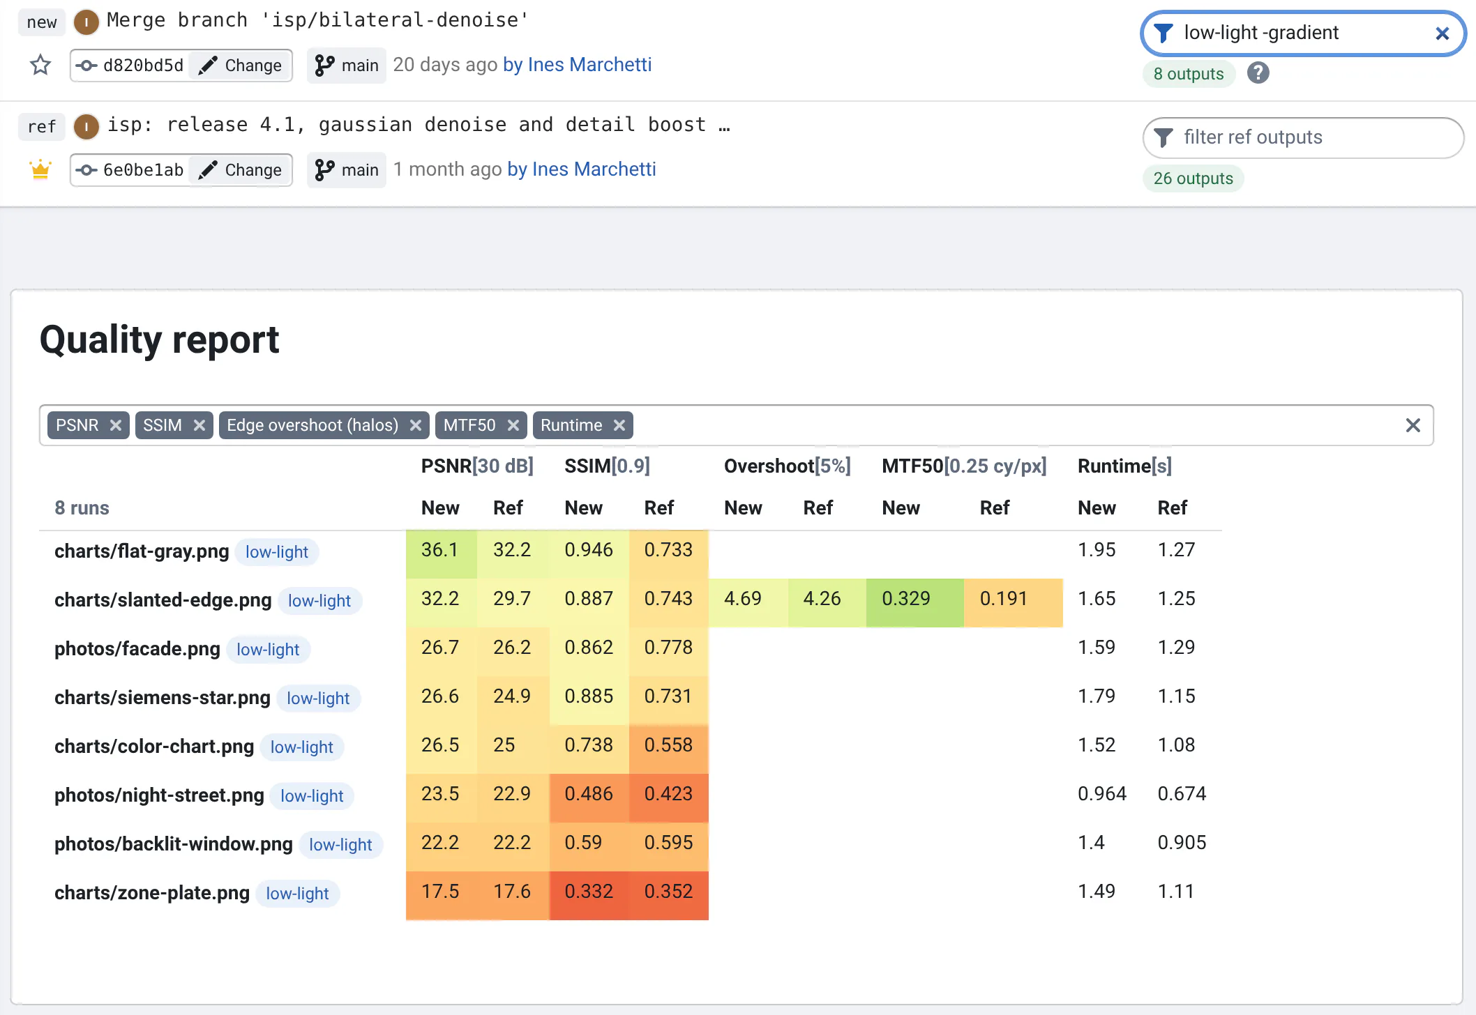This screenshot has width=1476, height=1015.
Task: Click low-light tag on zone-plate.png row
Action: pos(297,894)
